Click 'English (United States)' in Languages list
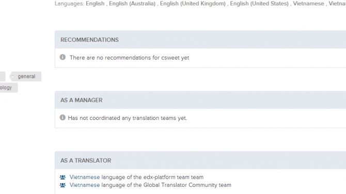Image resolution: width=346 pixels, height=194 pixels. tap(259, 4)
